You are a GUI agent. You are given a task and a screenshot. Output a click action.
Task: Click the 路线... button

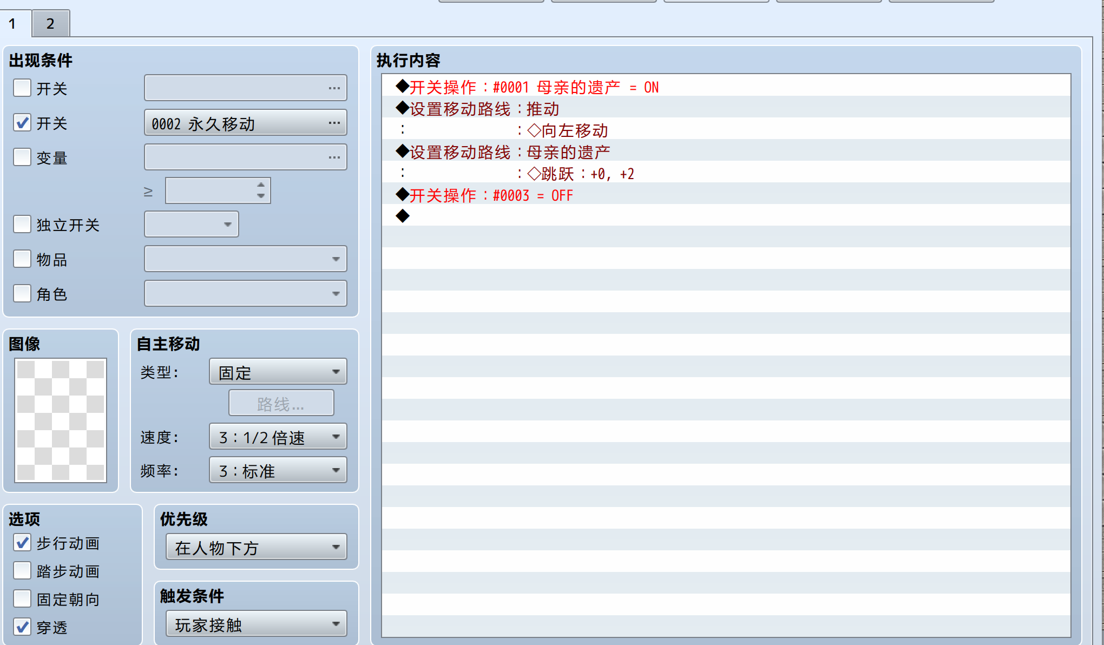coord(281,403)
